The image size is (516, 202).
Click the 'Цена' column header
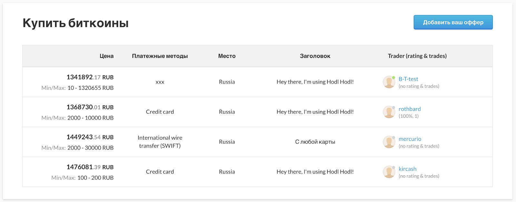point(106,56)
